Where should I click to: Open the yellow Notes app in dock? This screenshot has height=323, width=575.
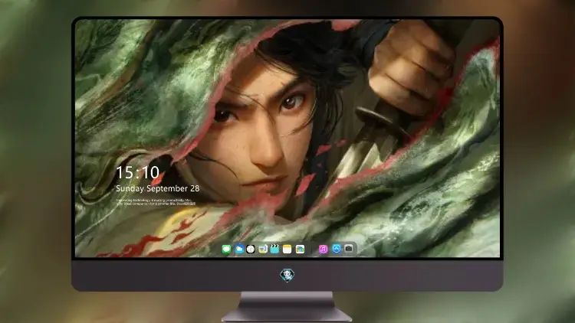coord(287,249)
